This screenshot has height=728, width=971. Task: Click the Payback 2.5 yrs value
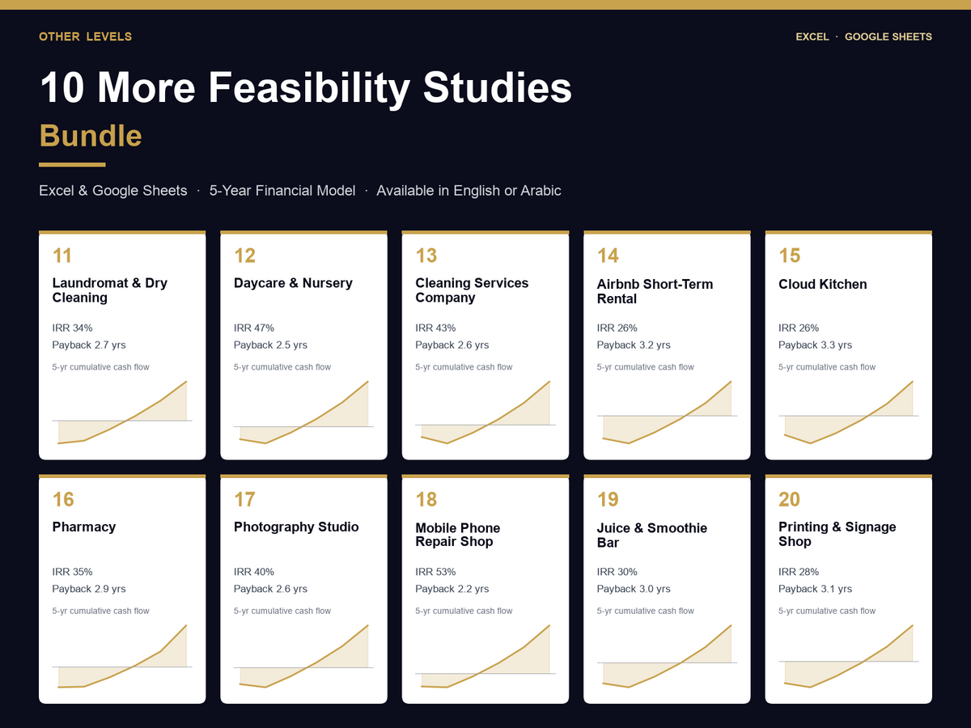click(270, 345)
